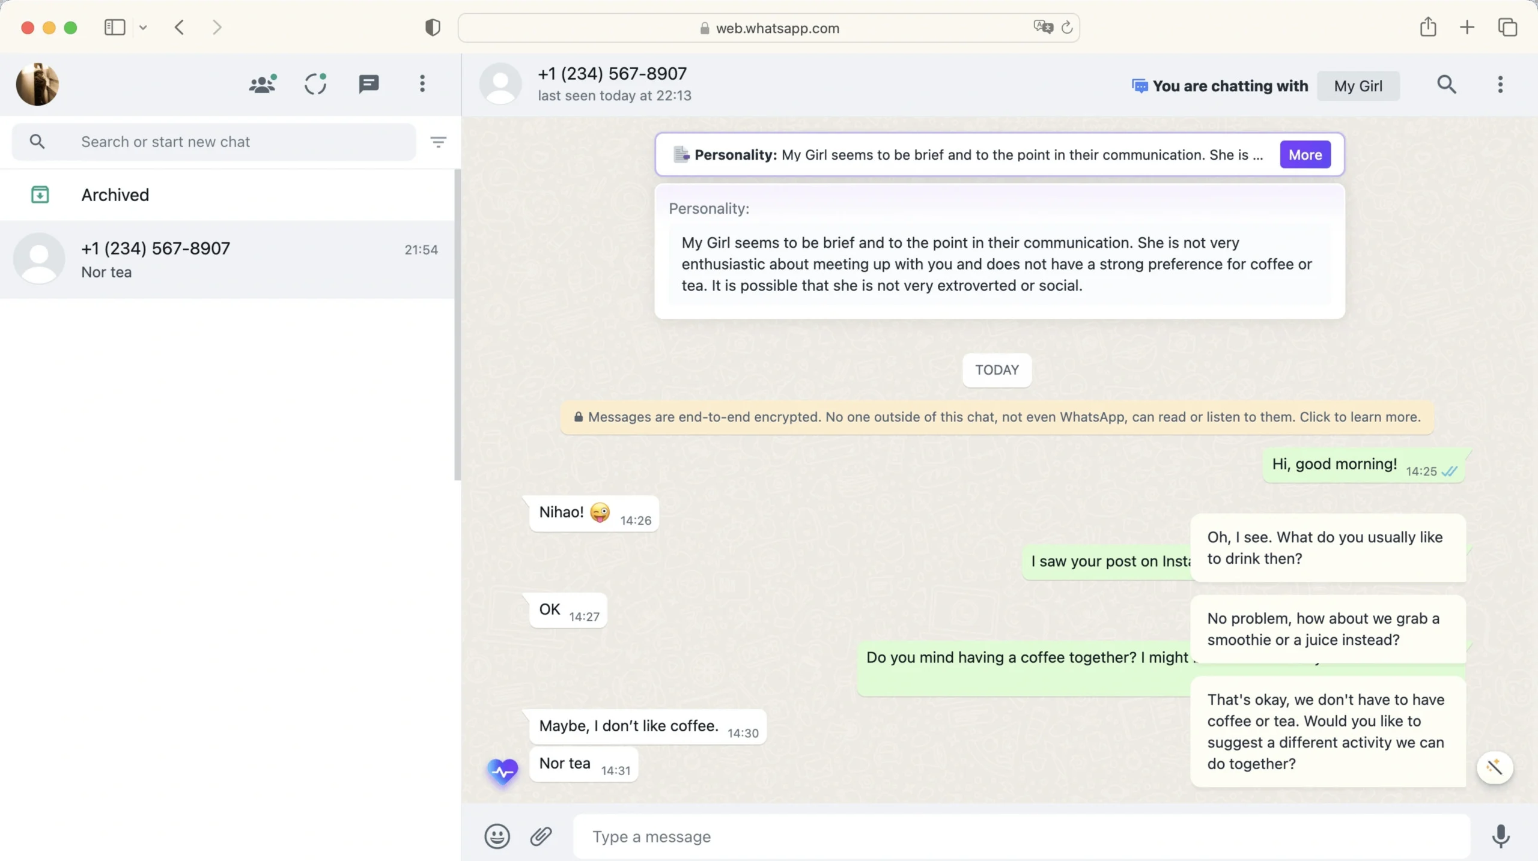Open the Status updates icon
The height and width of the screenshot is (861, 1538).
315,84
